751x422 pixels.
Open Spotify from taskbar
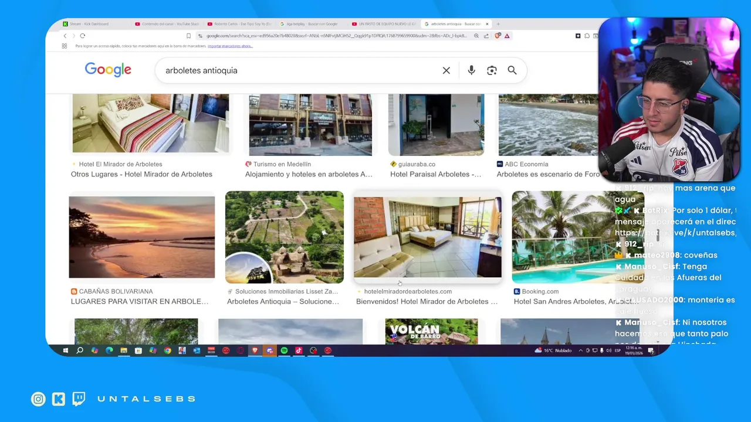(x=284, y=350)
